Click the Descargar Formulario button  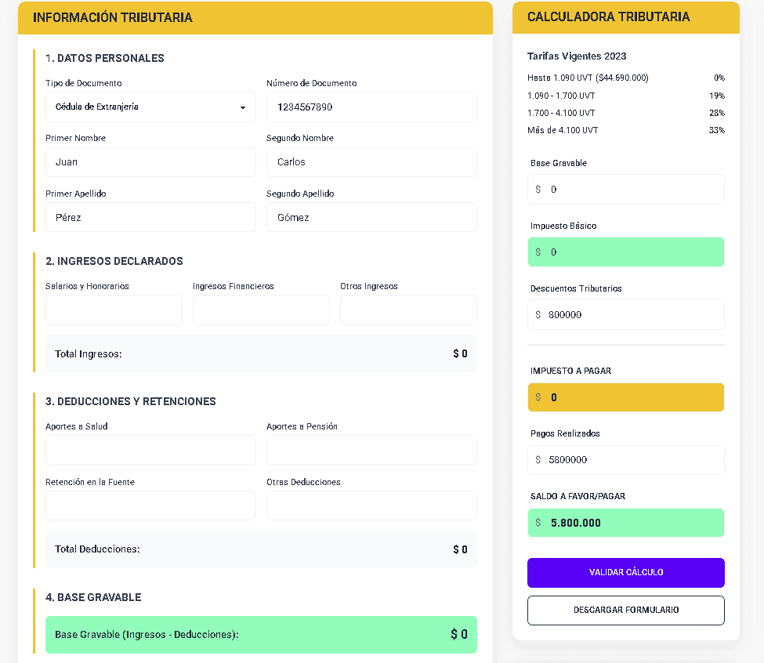click(625, 610)
